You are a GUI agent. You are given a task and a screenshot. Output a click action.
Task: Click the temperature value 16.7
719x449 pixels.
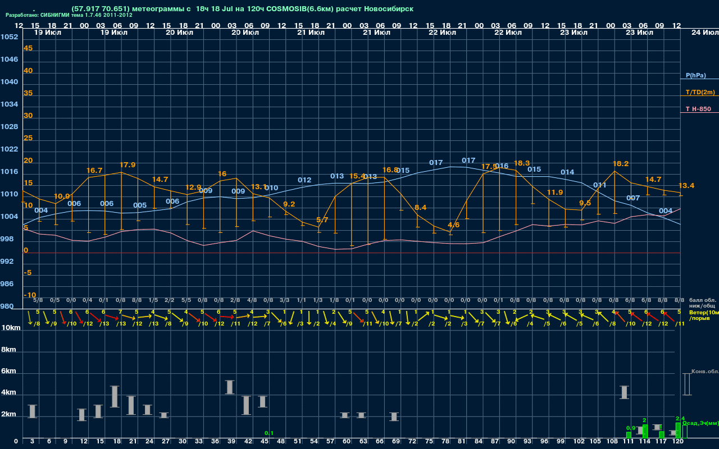click(x=94, y=170)
